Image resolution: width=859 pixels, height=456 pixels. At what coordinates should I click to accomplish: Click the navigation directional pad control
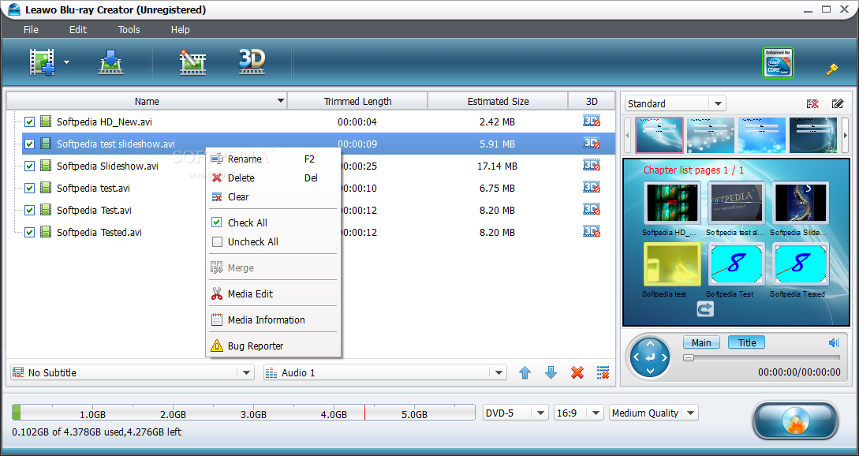tap(650, 357)
